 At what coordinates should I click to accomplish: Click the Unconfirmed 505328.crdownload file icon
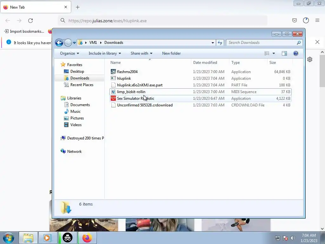[x=113, y=105]
